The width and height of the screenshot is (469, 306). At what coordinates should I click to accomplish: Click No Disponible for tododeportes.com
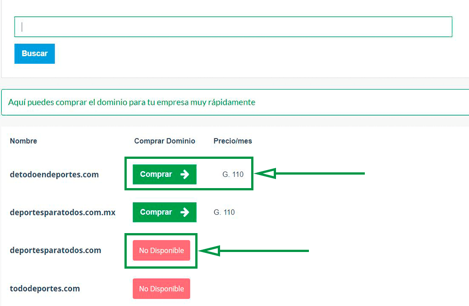[161, 289]
